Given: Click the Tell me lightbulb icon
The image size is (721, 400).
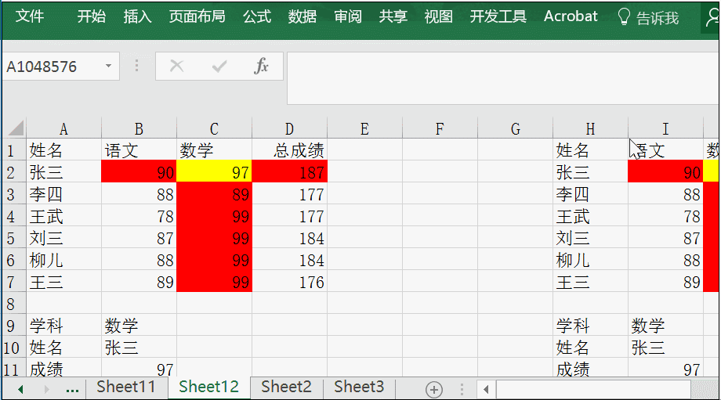Looking at the screenshot, I should (624, 17).
